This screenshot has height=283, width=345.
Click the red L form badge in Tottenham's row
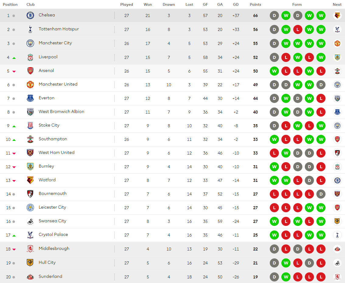pyautogui.click(x=297, y=29)
